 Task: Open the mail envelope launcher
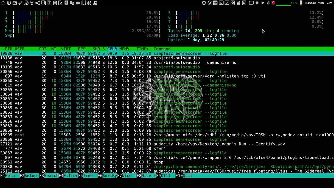click(x=15, y=3)
